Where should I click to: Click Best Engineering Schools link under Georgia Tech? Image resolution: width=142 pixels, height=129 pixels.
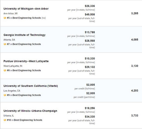(27, 44)
